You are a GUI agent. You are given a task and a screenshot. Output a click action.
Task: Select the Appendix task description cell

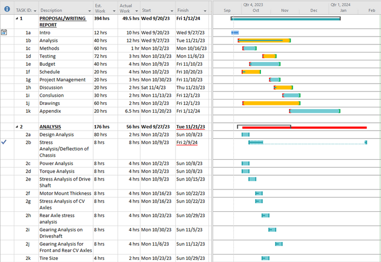click(x=66, y=111)
